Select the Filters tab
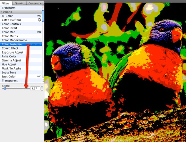This screenshot has width=186, height=142. 5,3
